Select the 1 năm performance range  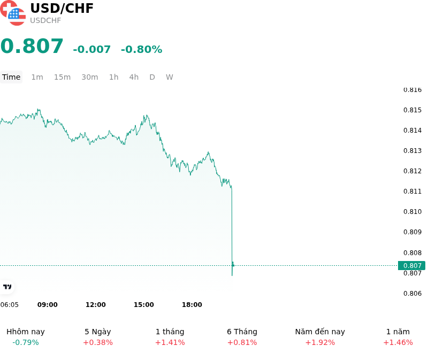[x=398, y=337]
